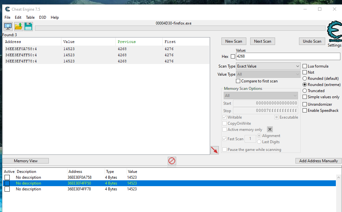Open the Edit menu

coord(18,17)
